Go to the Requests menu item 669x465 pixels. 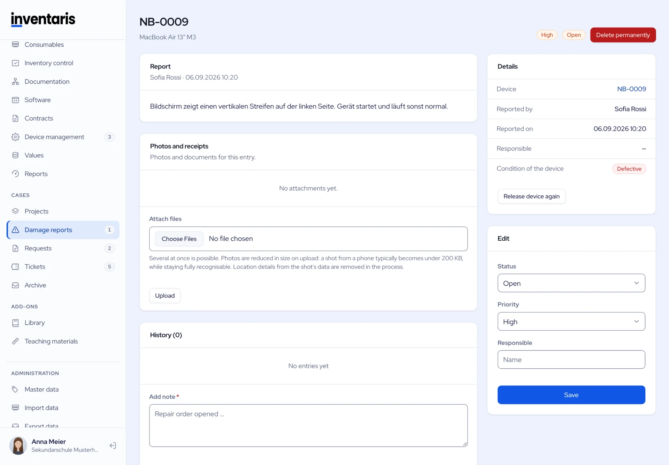(63, 248)
